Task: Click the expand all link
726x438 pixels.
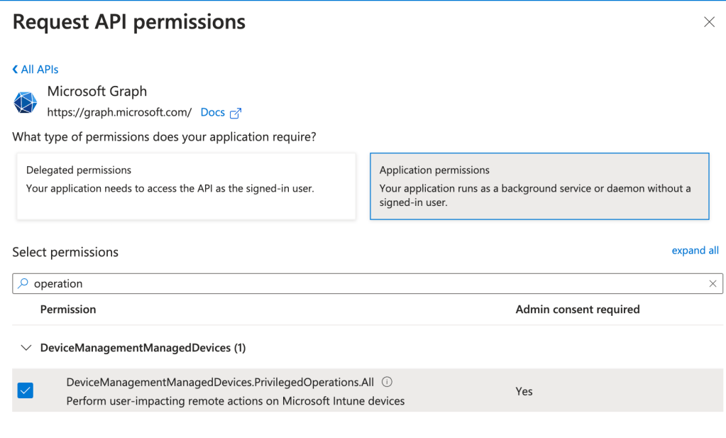Action: (x=695, y=251)
